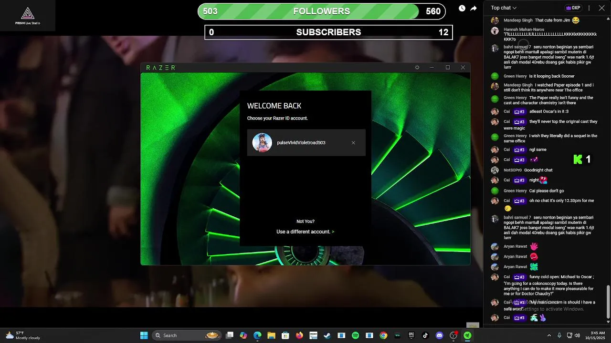Open Spotify from the taskbar
The image size is (611, 343).
(355, 335)
